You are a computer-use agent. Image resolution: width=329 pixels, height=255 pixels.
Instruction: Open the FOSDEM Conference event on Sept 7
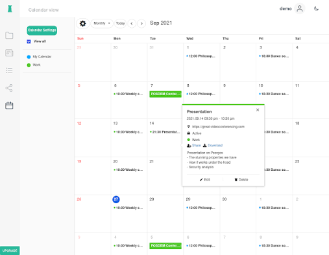(x=165, y=94)
